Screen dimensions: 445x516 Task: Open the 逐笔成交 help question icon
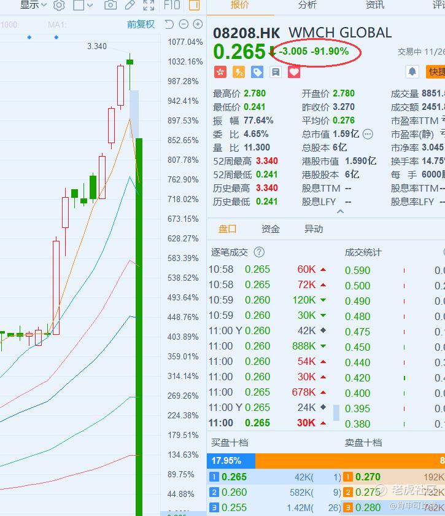(x=259, y=252)
